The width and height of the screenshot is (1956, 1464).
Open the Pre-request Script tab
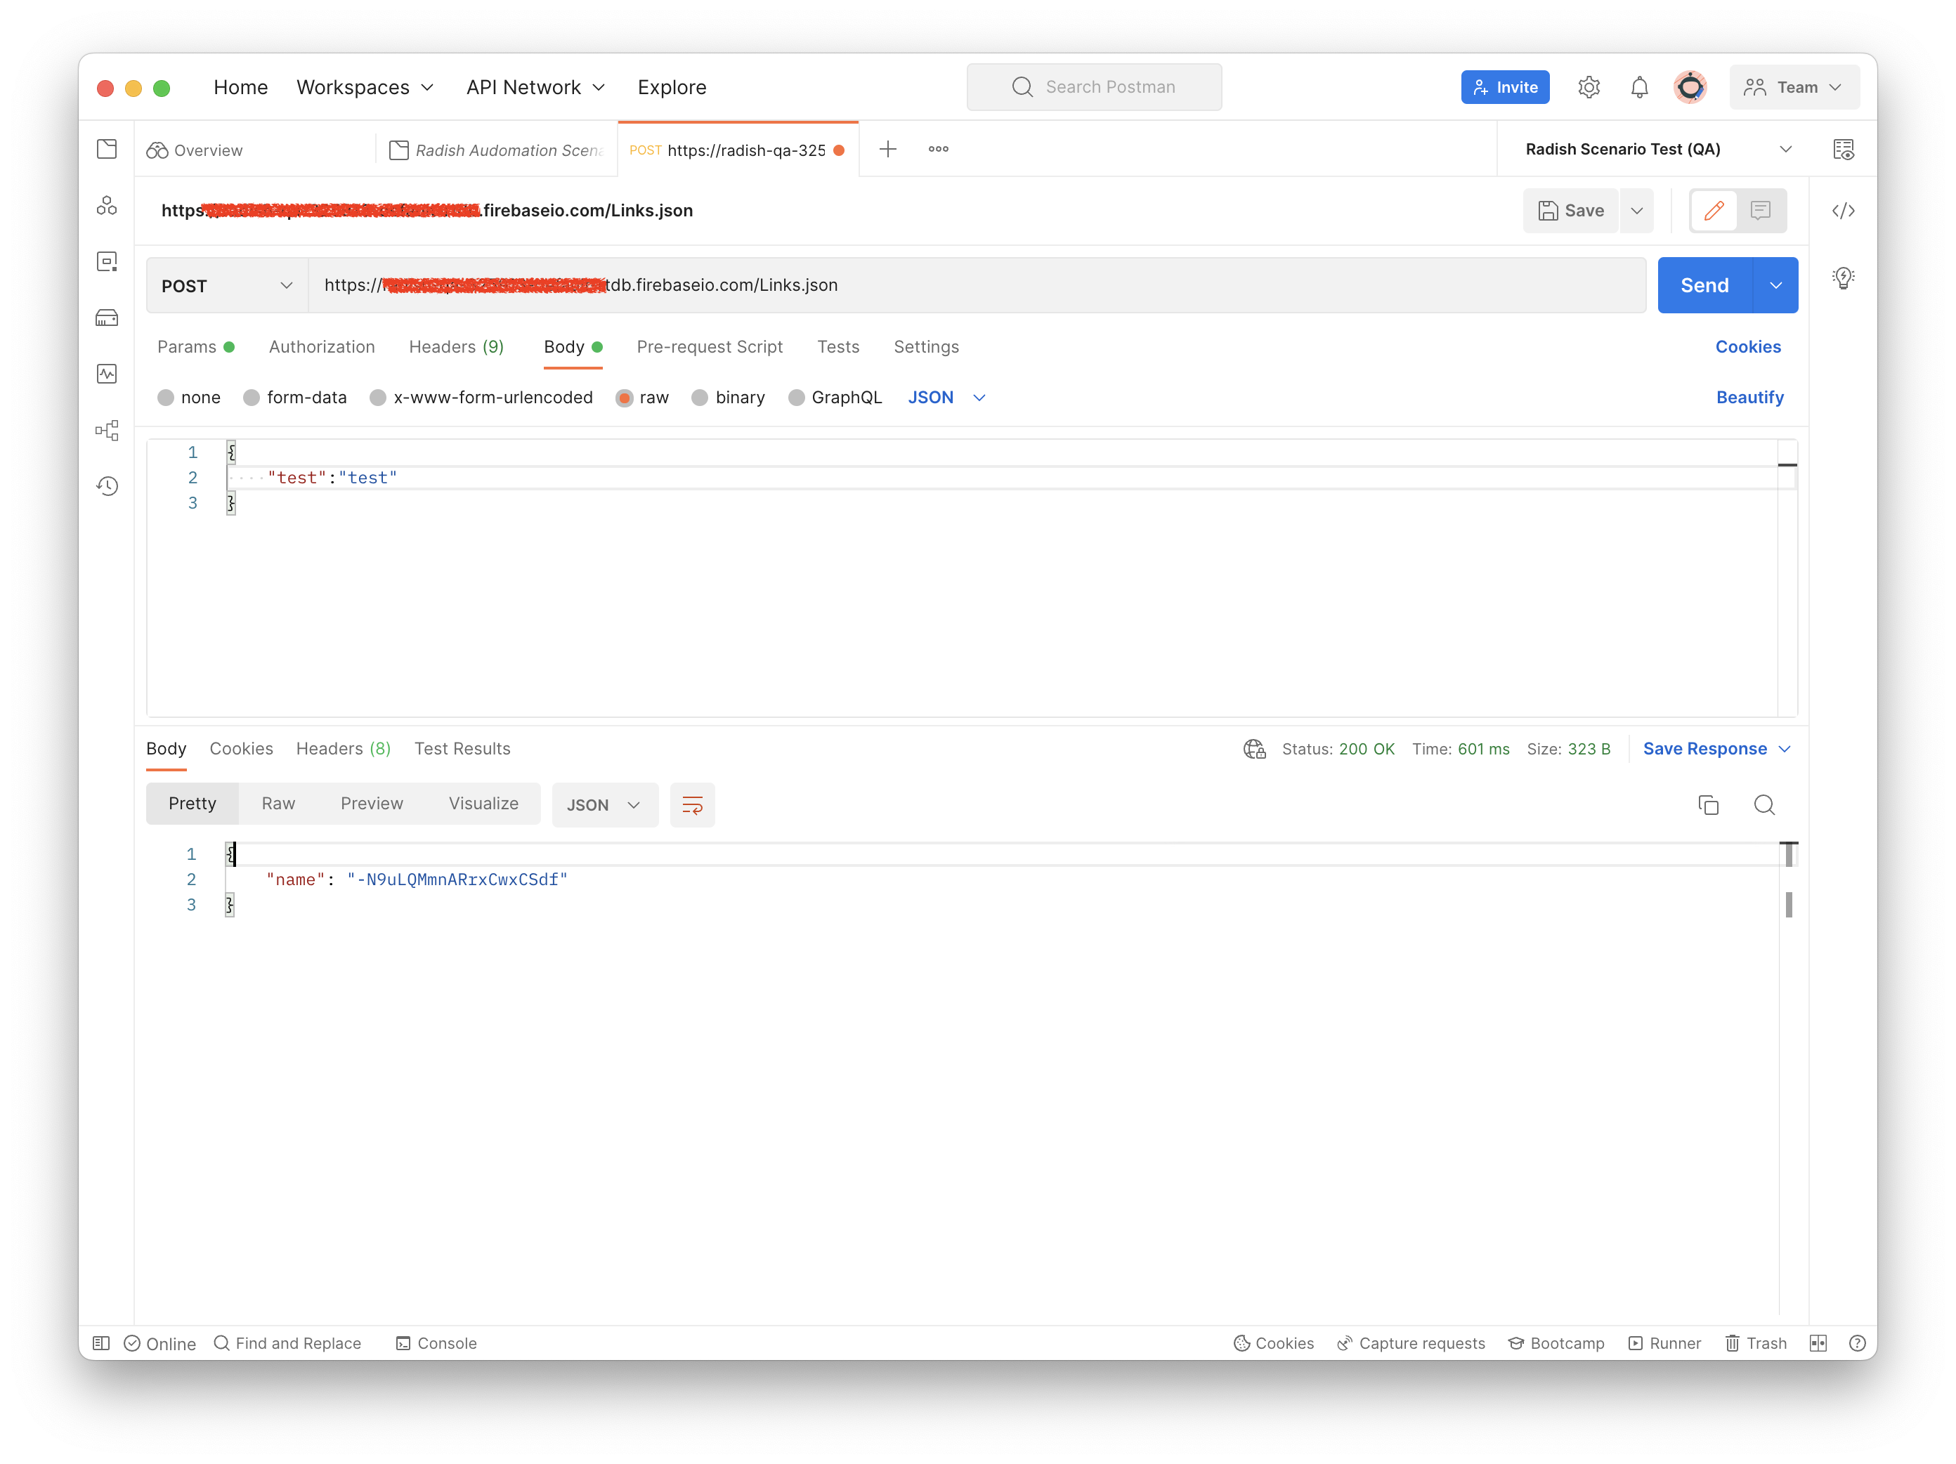point(709,346)
